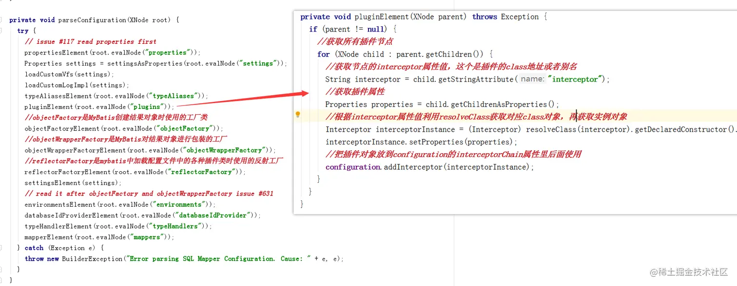Click the typeAliasesElement call line
This screenshot has height=286, width=737.
pyautogui.click(x=116, y=96)
